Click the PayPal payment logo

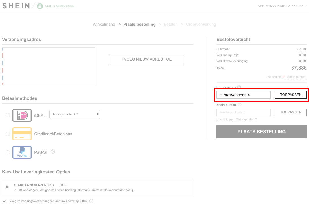[x=22, y=152]
